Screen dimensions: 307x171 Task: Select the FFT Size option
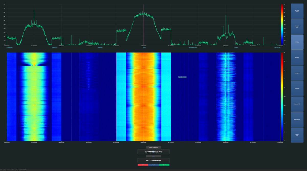(x=297, y=42)
